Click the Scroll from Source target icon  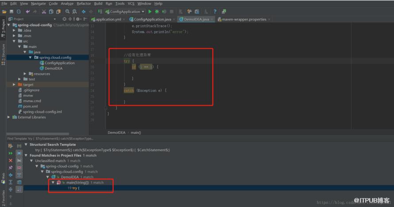65,19
